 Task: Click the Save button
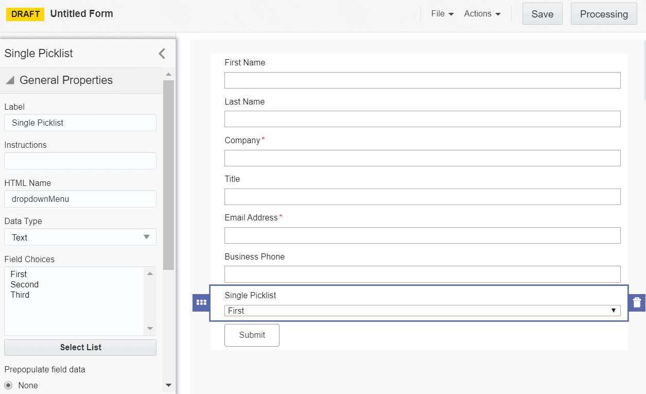point(542,14)
